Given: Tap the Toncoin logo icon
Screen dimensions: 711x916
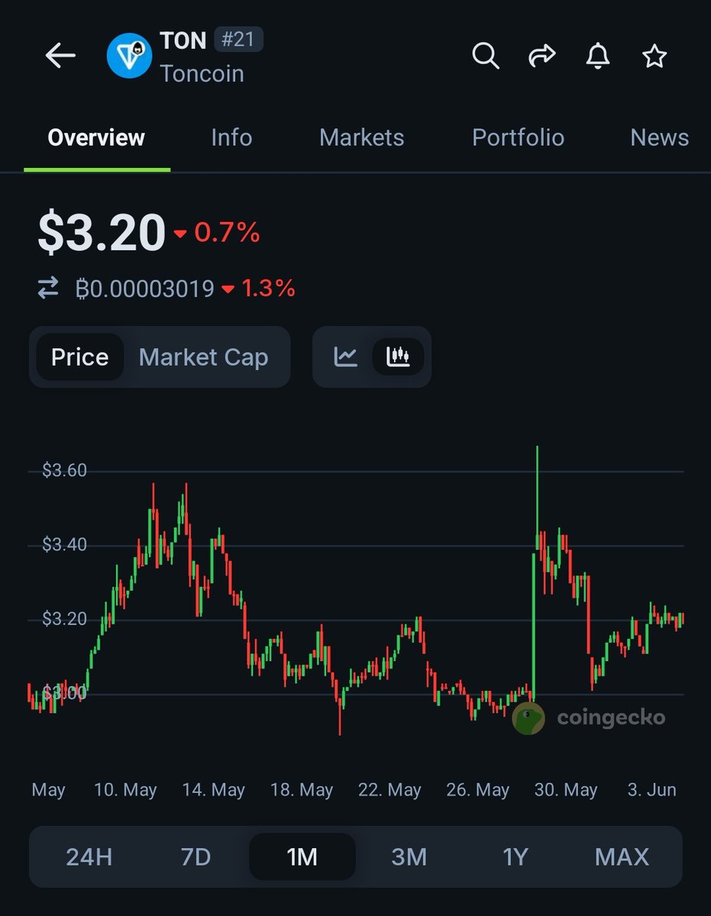Looking at the screenshot, I should pos(130,56).
